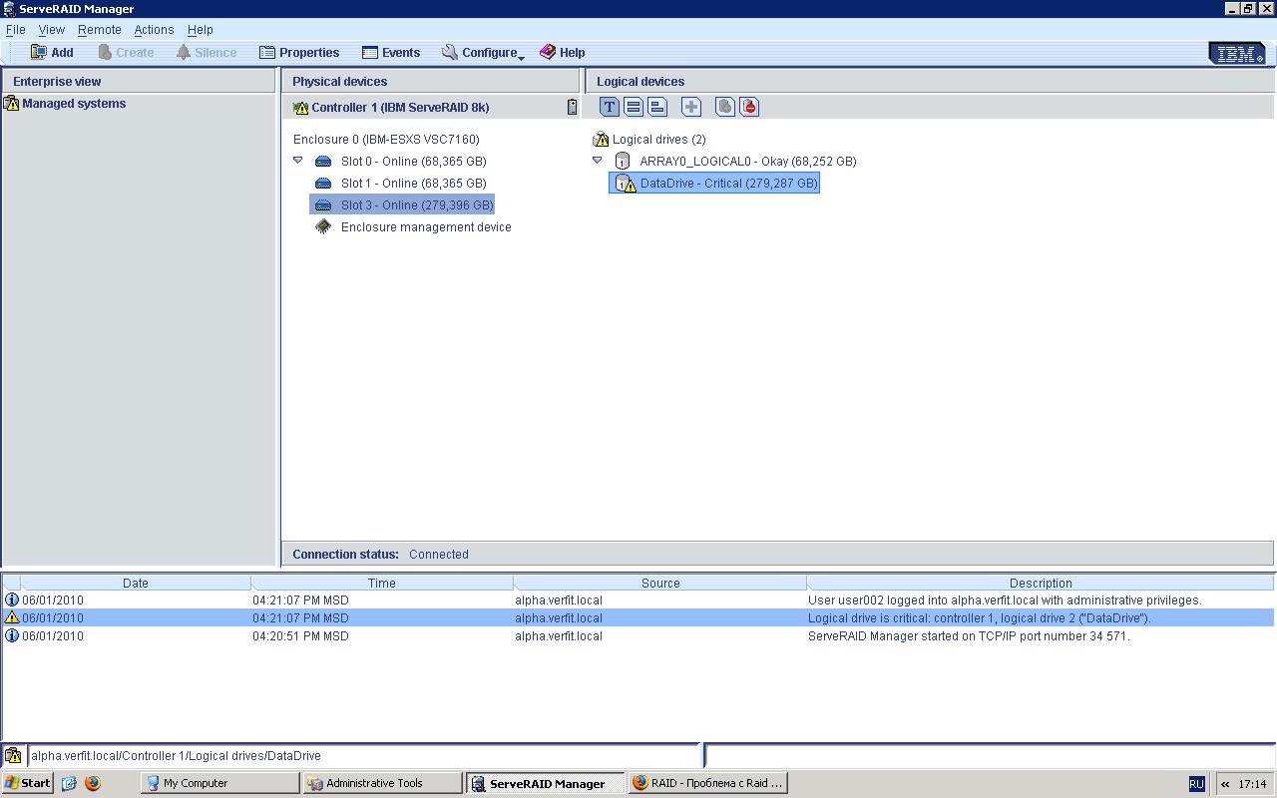1277x798 pixels.
Task: Switch to relative size capacity view
Action: point(656,107)
